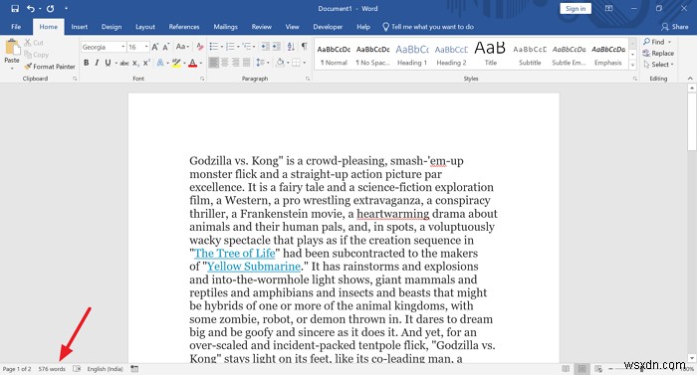Screen dimensions: 697x375
Task: Apply the yellow text highlight color
Action: 176,63
